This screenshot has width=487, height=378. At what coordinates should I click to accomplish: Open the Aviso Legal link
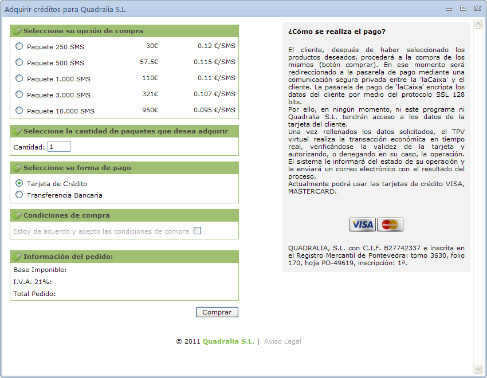[282, 341]
